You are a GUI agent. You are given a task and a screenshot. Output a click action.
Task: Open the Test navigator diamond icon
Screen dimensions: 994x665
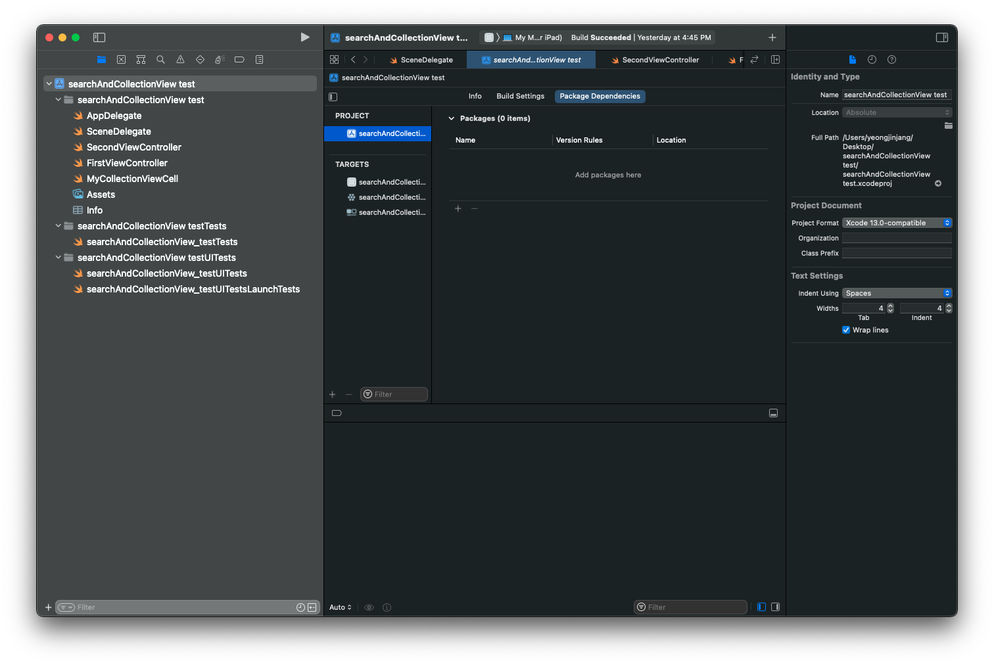coord(200,60)
